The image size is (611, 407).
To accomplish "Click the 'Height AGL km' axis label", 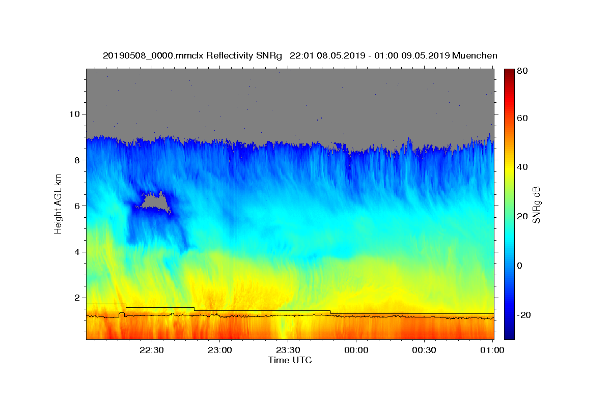I will tap(58, 203).
